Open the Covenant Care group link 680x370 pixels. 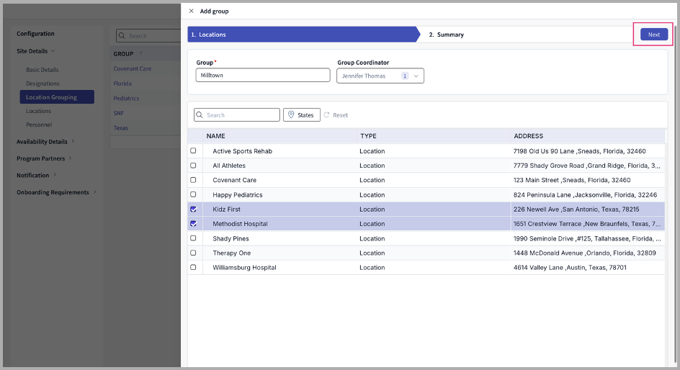coord(133,69)
